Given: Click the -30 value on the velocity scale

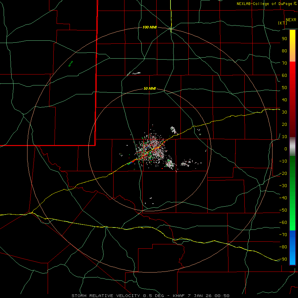Looking at the screenshot, I should (283, 186).
